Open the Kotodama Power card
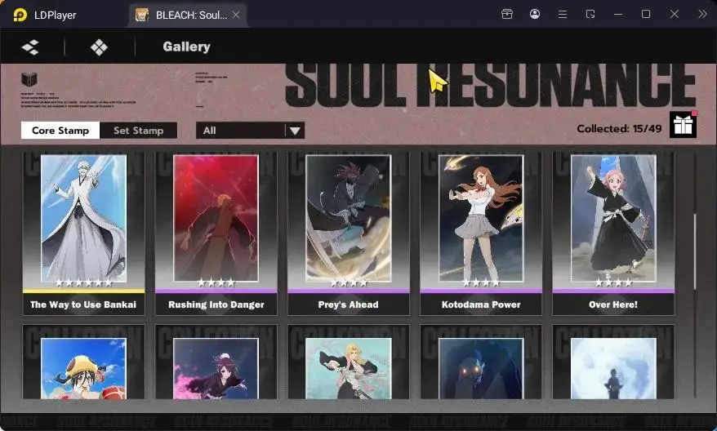Viewport: 717px width, 431px height. pyautogui.click(x=481, y=233)
